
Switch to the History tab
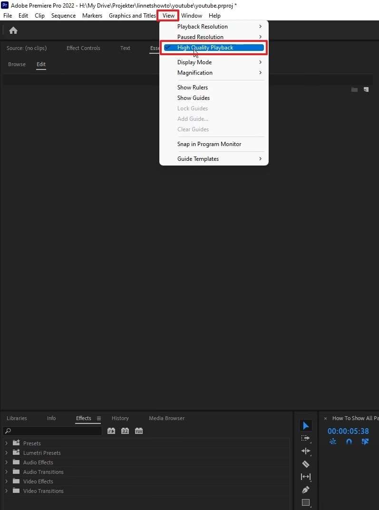[120, 418]
